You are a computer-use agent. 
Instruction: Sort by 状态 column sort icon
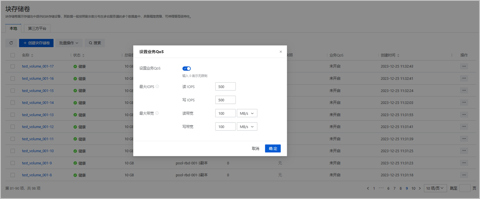click(83, 55)
